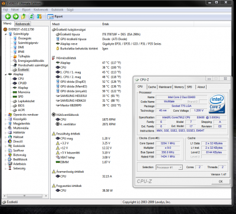Select the DMI tree icon
236x214 pixels.
[x=15, y=48]
